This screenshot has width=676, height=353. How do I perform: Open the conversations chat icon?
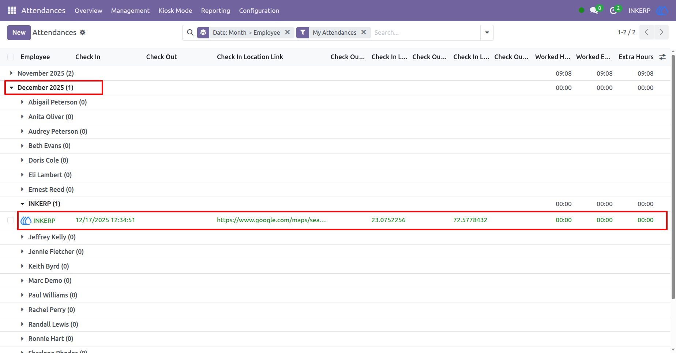(x=594, y=11)
